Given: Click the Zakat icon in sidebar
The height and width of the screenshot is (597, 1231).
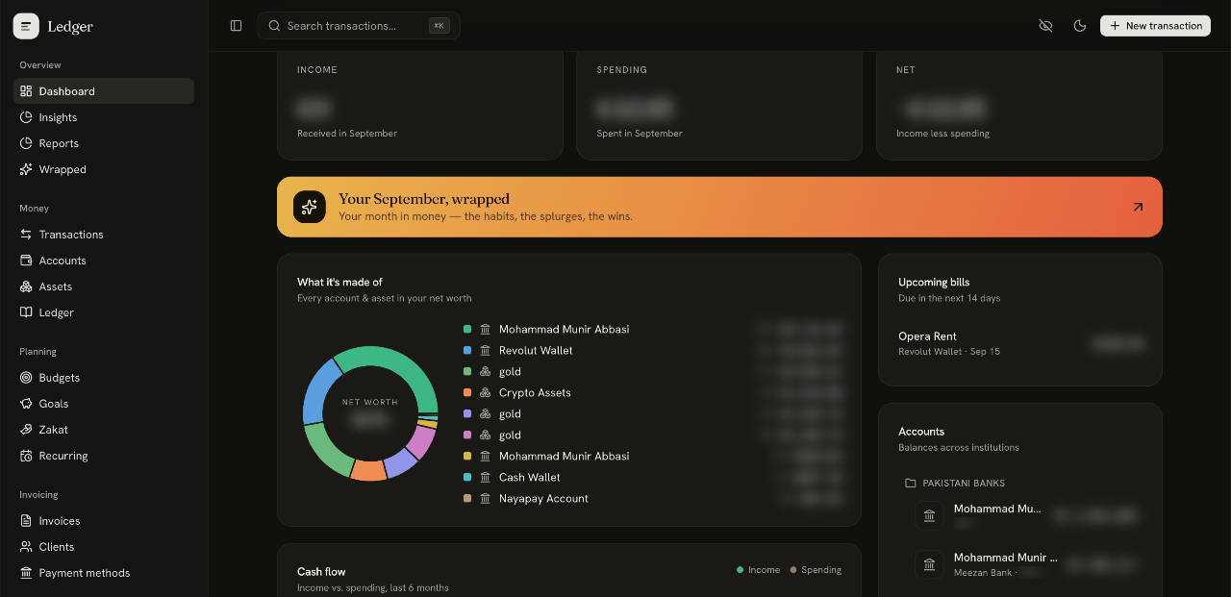Looking at the screenshot, I should (26, 430).
